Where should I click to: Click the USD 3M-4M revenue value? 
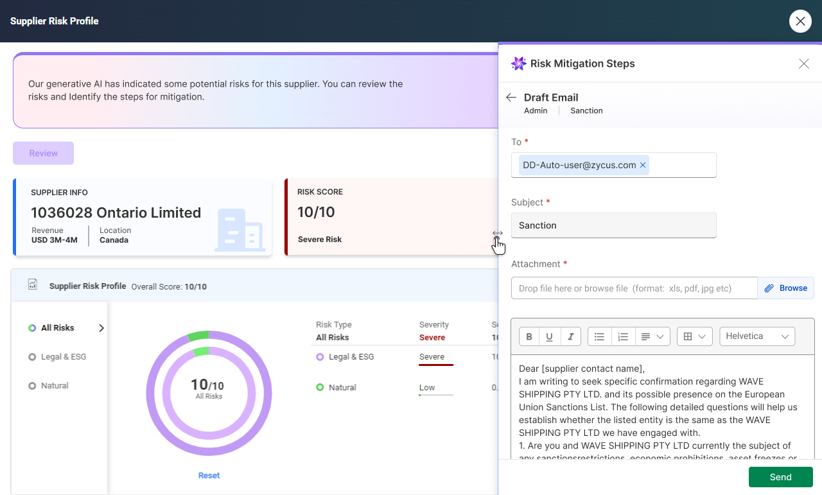pyautogui.click(x=55, y=240)
